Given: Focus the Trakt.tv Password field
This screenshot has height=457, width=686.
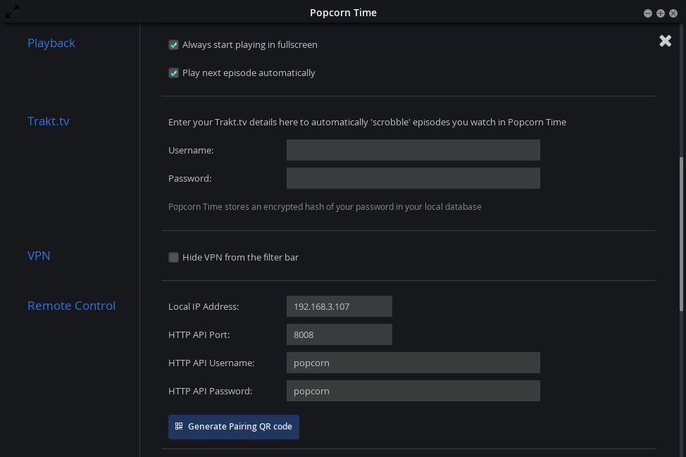Looking at the screenshot, I should click(413, 178).
